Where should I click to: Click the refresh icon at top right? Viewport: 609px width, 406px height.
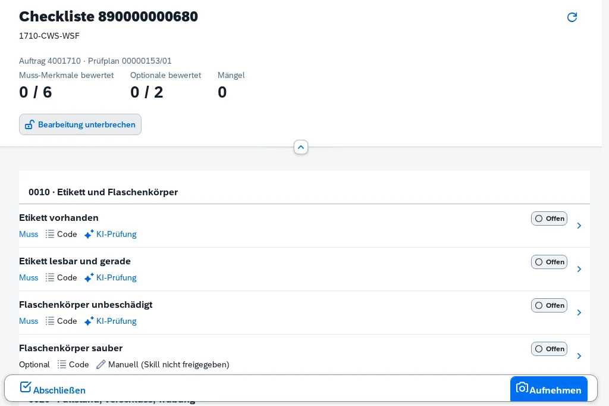coord(572,17)
